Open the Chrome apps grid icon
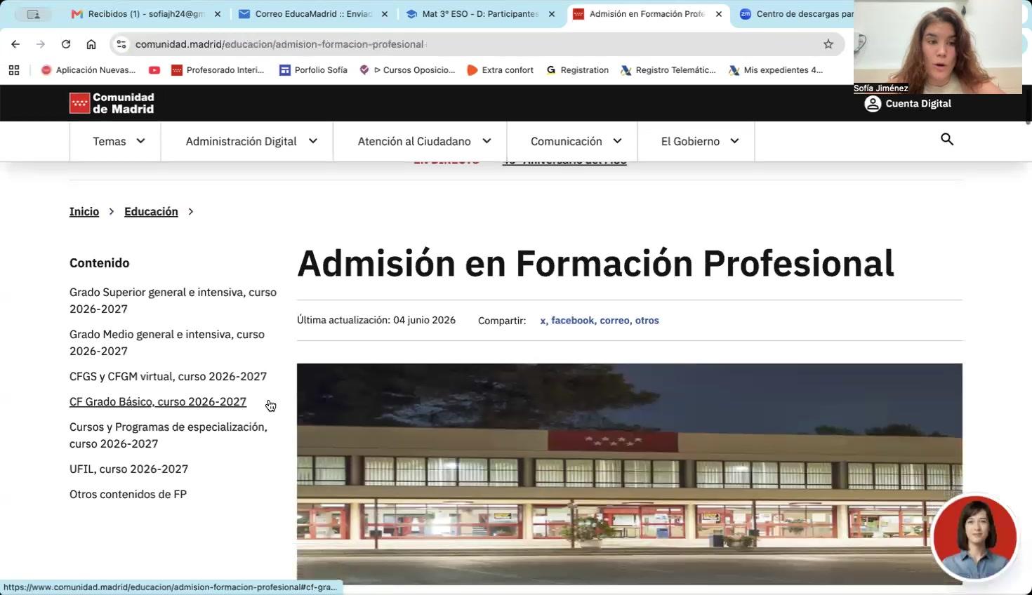This screenshot has width=1032, height=595. (14, 70)
